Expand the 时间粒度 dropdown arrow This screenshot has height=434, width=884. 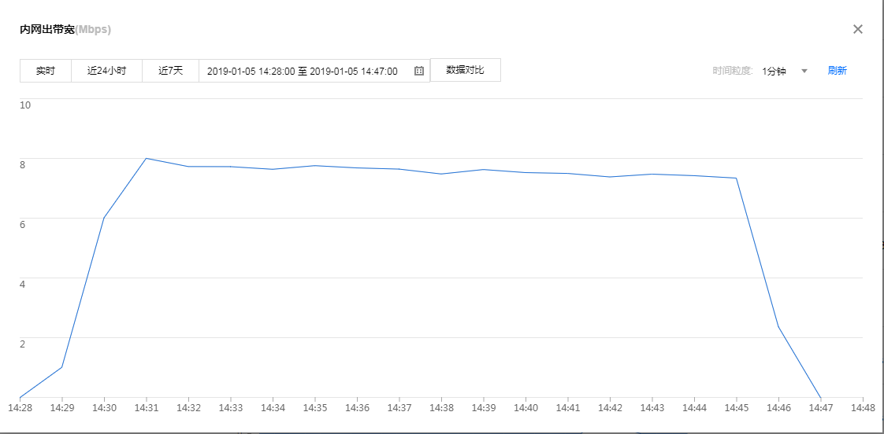pyautogui.click(x=804, y=71)
